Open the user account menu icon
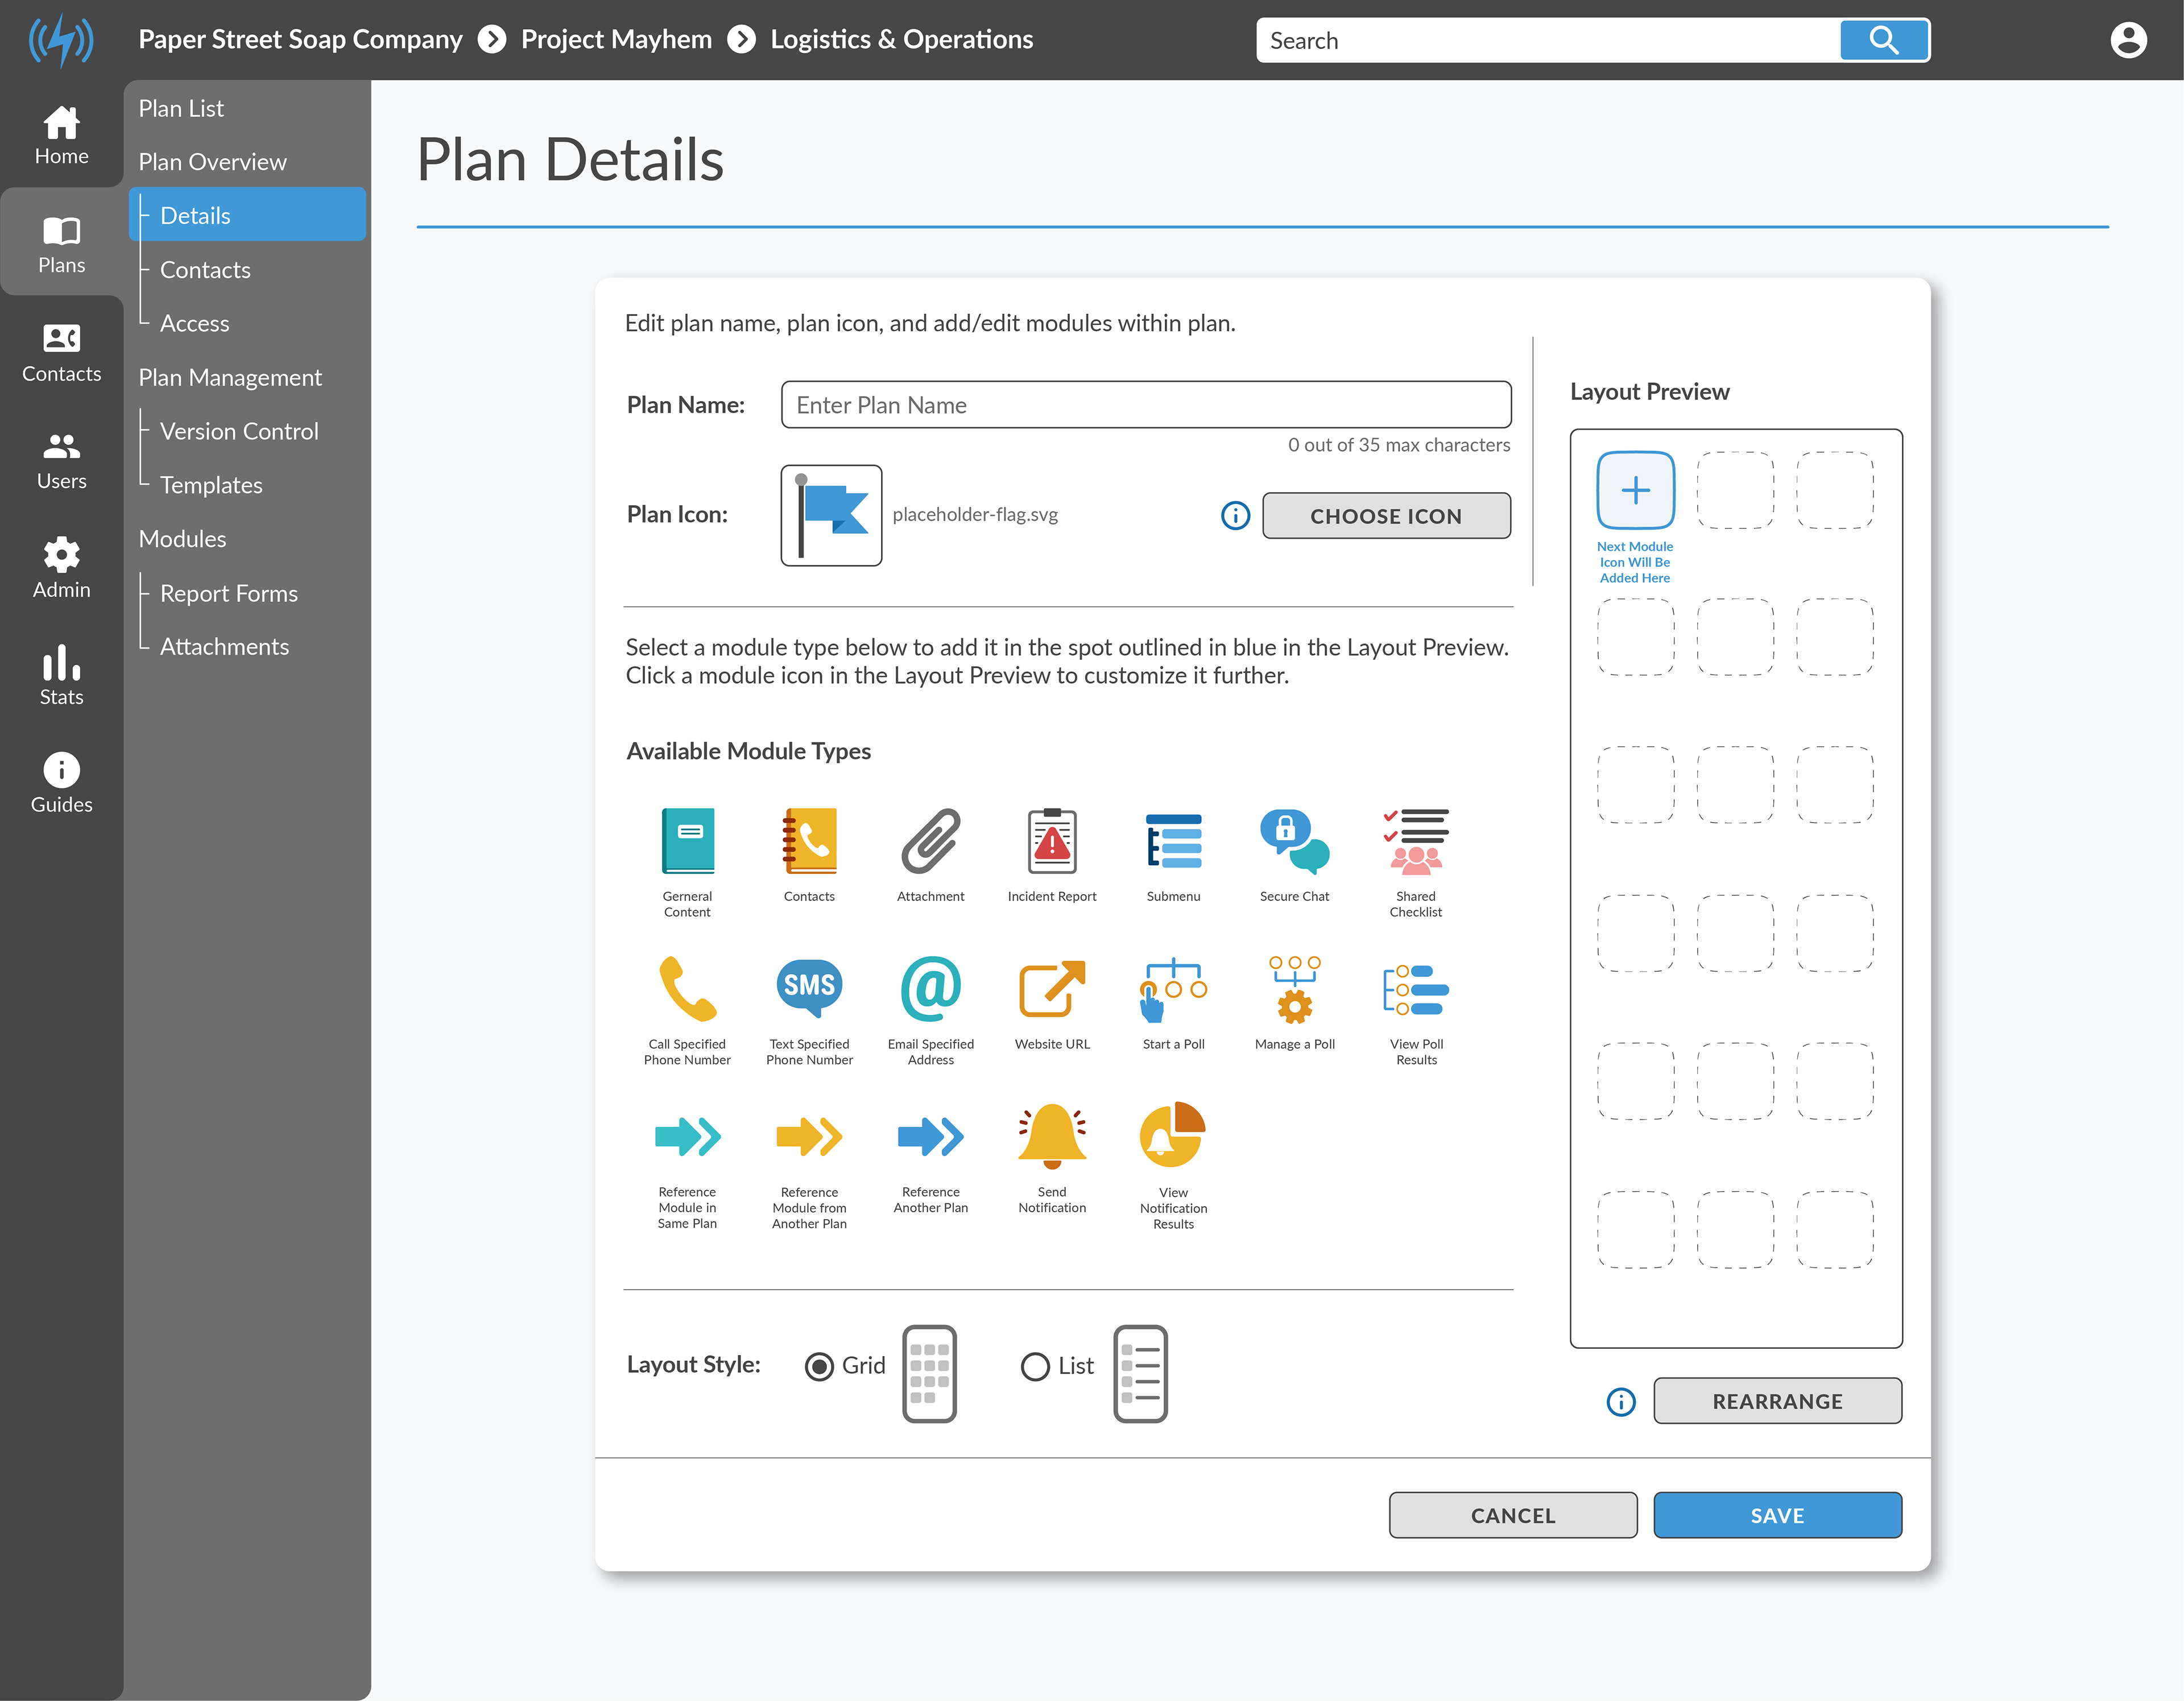The height and width of the screenshot is (1701, 2184). [x=2128, y=40]
